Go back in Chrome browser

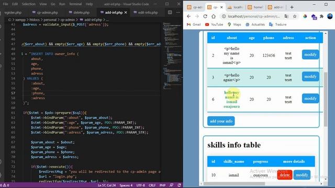click(x=188, y=16)
